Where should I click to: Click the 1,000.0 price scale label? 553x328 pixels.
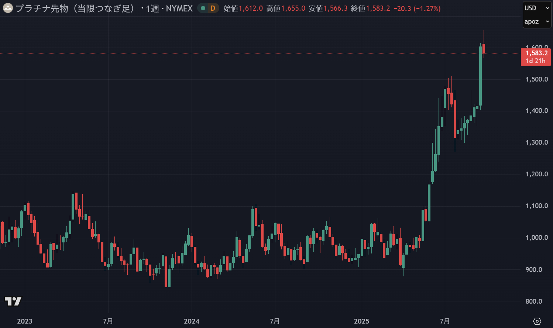[x=536, y=238]
